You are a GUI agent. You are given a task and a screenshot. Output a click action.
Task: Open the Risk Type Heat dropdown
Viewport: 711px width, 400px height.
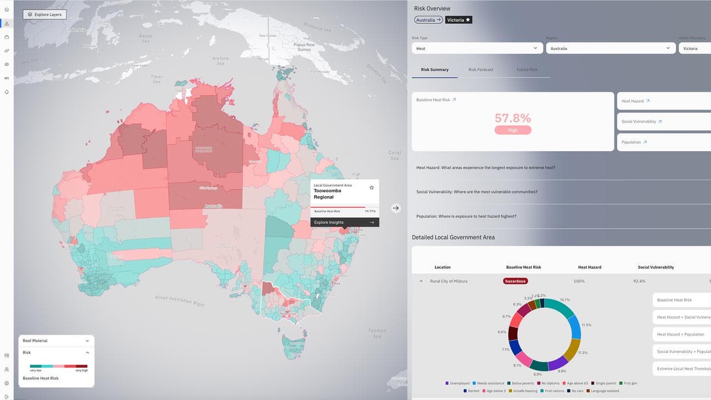pyautogui.click(x=477, y=48)
